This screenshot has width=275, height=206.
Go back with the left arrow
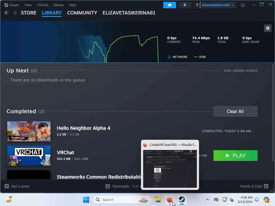(x=6, y=13)
